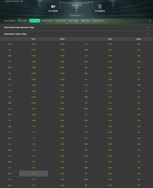This screenshot has width=153, height=188.
Task: Open the Change Match dropdown
Action: [x=76, y=15]
